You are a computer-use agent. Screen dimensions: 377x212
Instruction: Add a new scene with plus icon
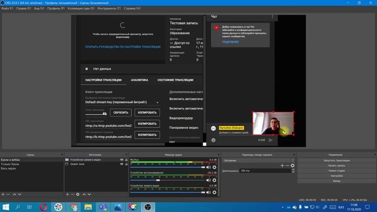pos(3,194)
